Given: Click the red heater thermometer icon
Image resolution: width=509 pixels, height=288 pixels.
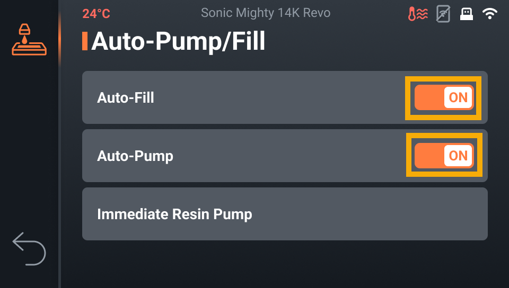Looking at the screenshot, I should [418, 14].
